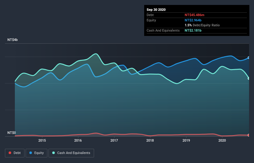
Task: Toggle the Cash And Equivalents legend button
Action: click(71, 153)
